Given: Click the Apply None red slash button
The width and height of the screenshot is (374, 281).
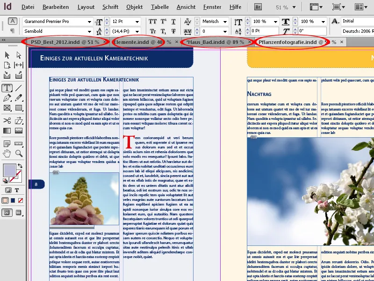Looking at the screenshot, I should pos(21,200).
